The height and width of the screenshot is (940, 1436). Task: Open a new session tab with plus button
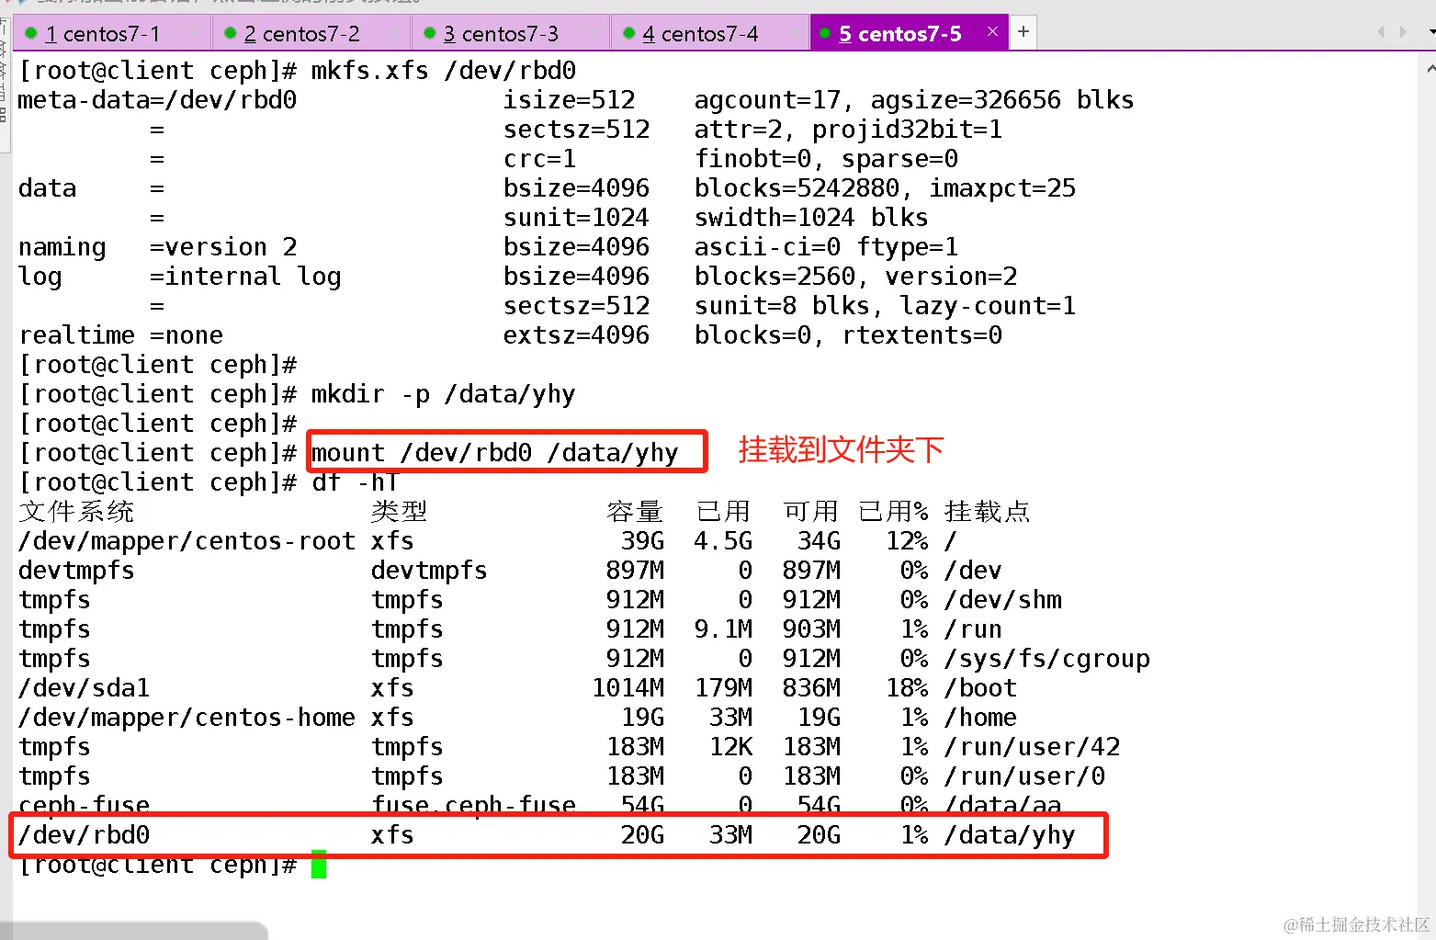(x=1023, y=32)
